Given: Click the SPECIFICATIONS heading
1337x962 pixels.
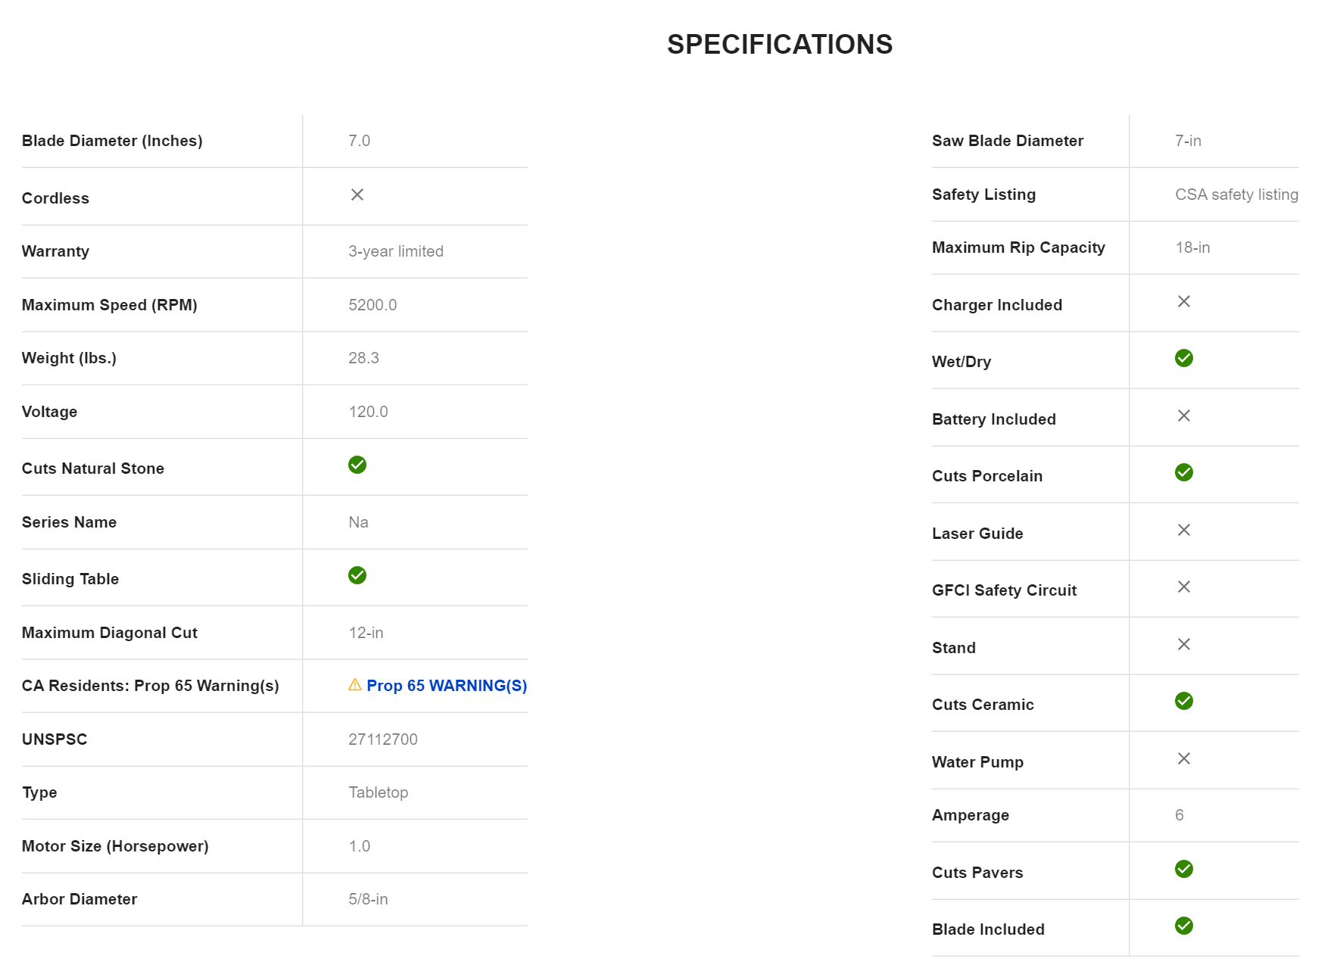Looking at the screenshot, I should point(779,45).
